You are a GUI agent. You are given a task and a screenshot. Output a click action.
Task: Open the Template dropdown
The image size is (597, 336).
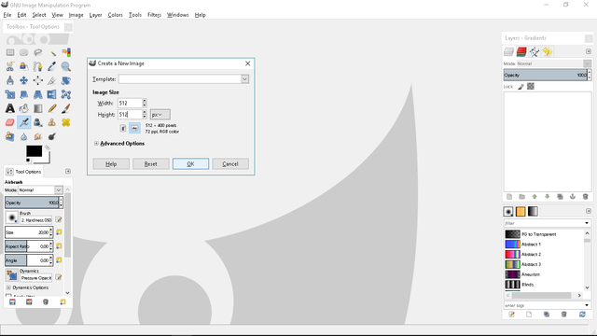click(244, 78)
